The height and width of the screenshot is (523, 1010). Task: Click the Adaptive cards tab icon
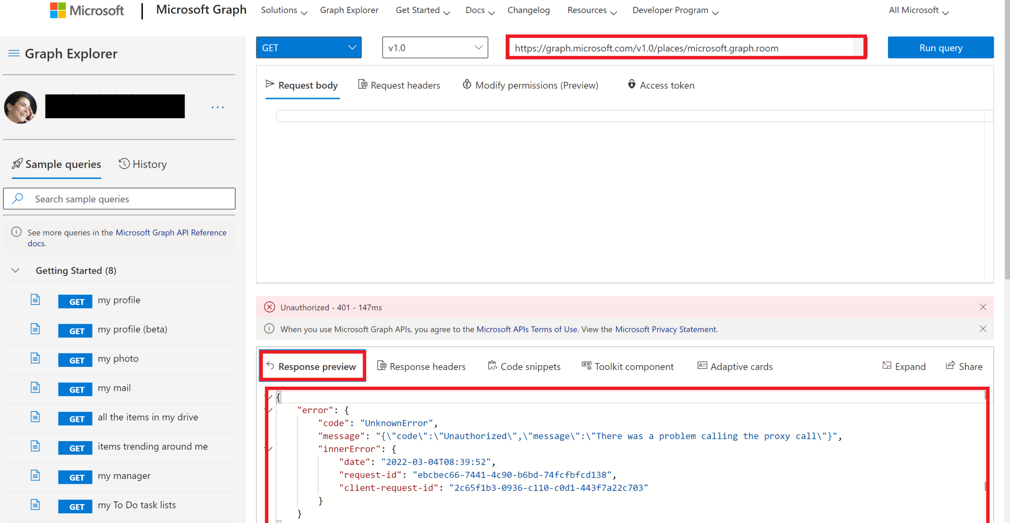pos(702,366)
